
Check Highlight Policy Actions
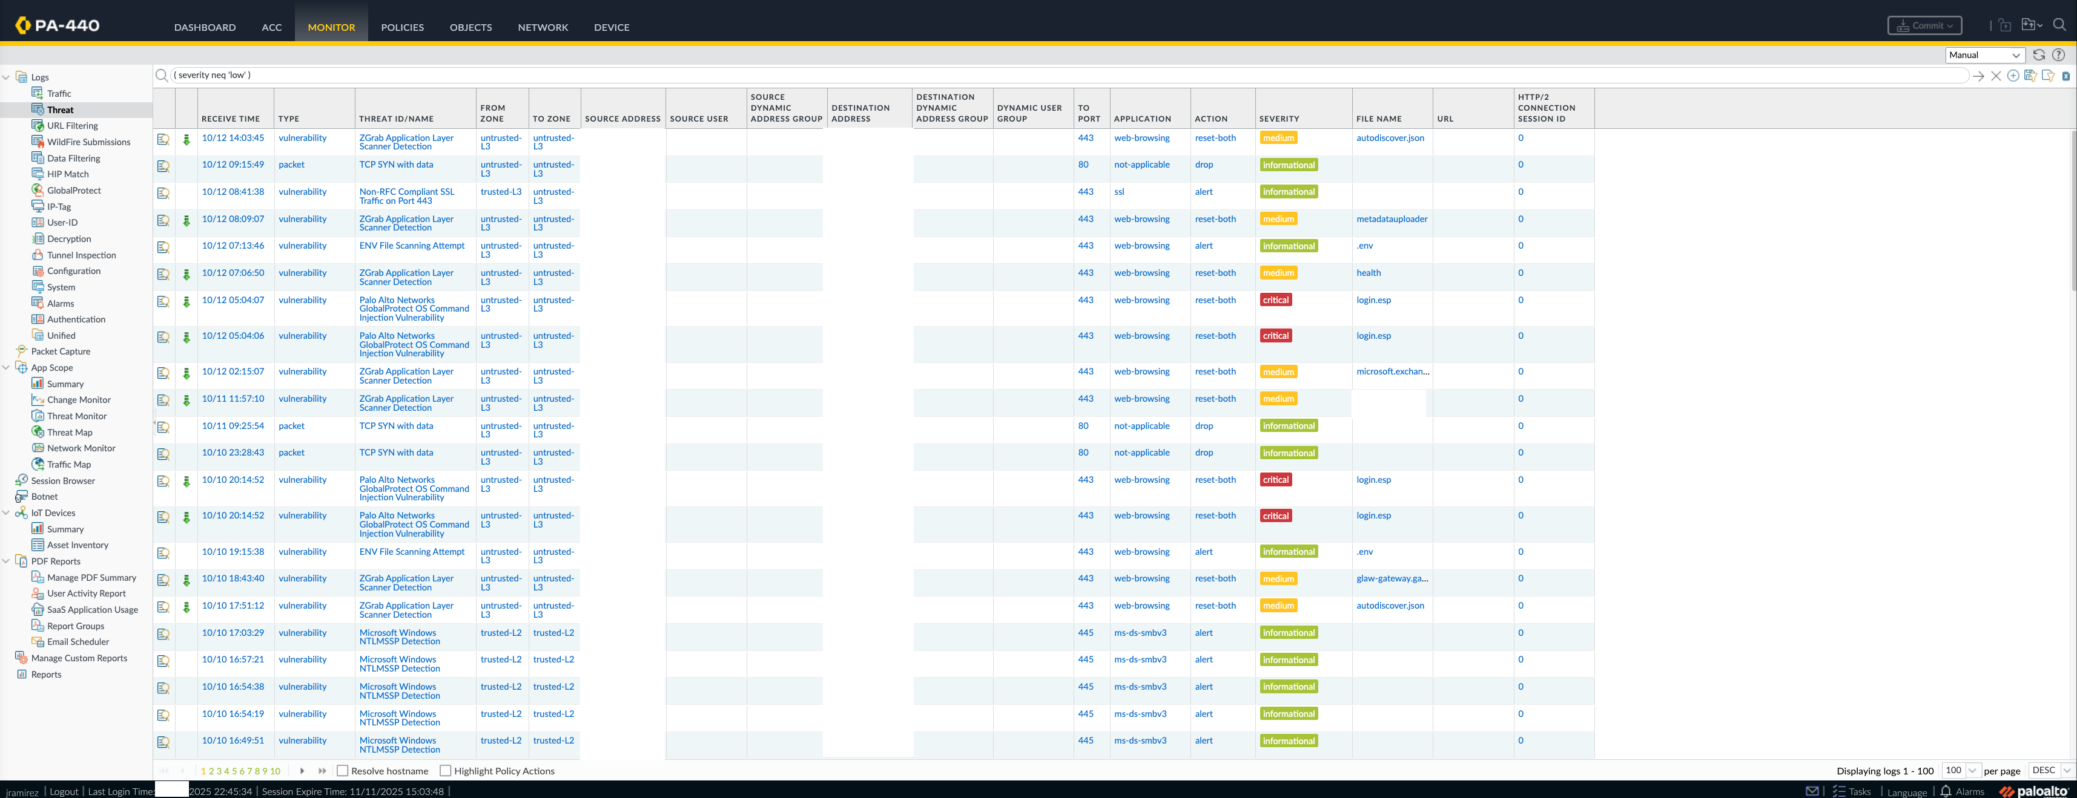coord(445,771)
